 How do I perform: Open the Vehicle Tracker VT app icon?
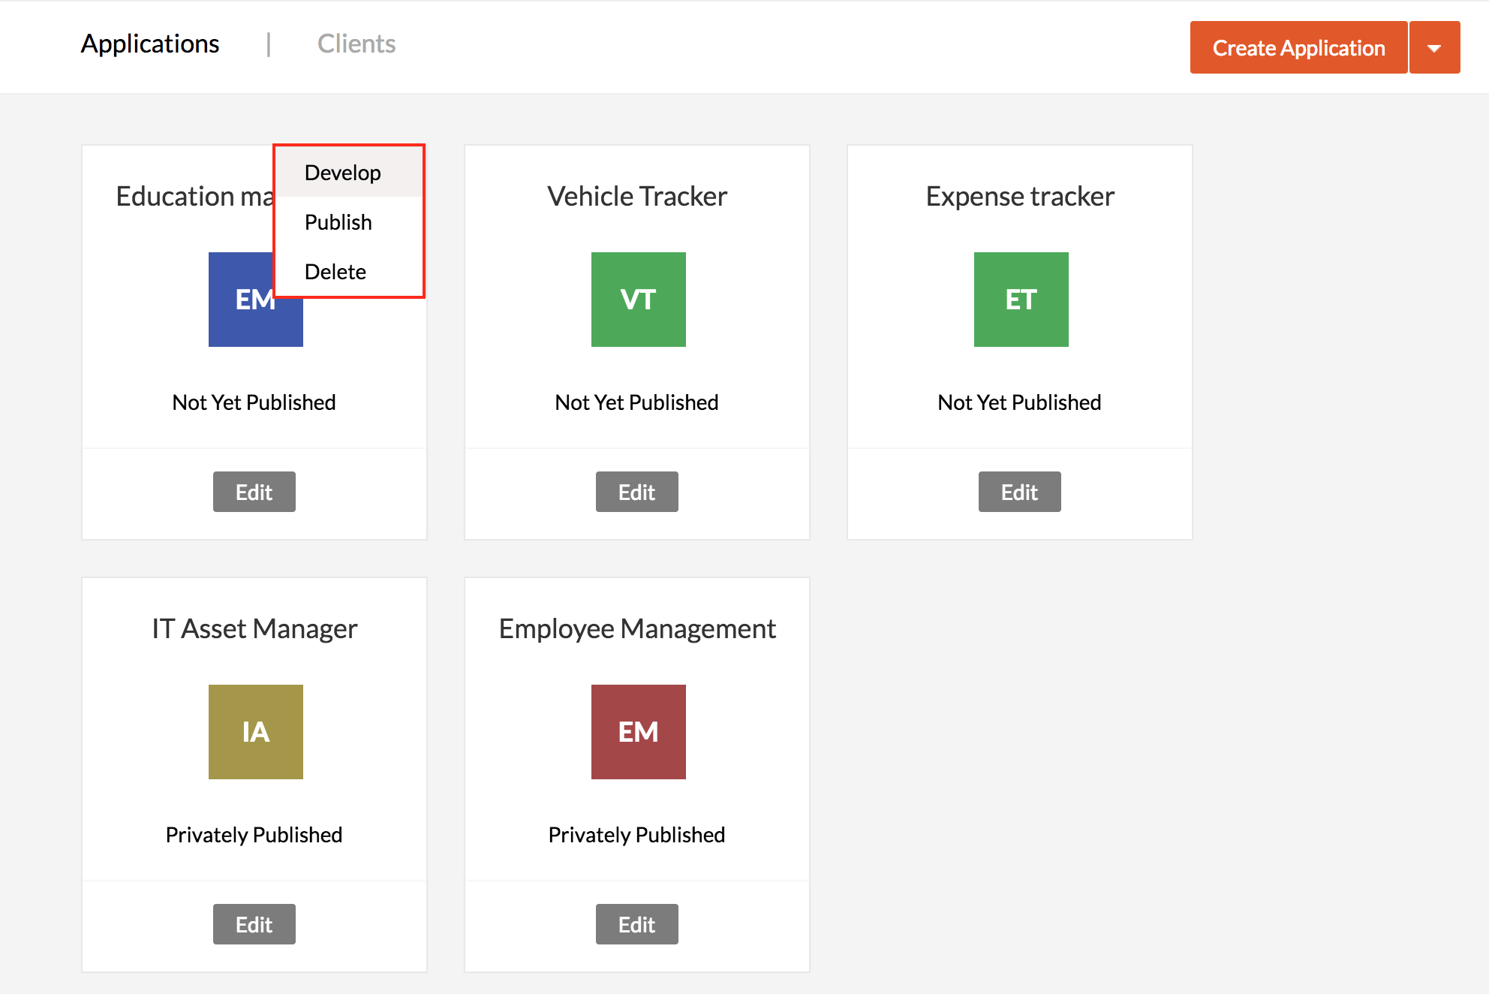(637, 299)
